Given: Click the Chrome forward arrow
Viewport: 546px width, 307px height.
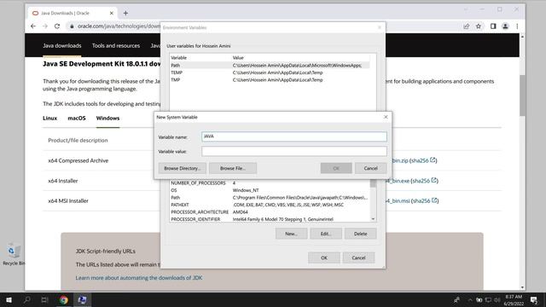Looking at the screenshot, I should pyautogui.click(x=45, y=26).
